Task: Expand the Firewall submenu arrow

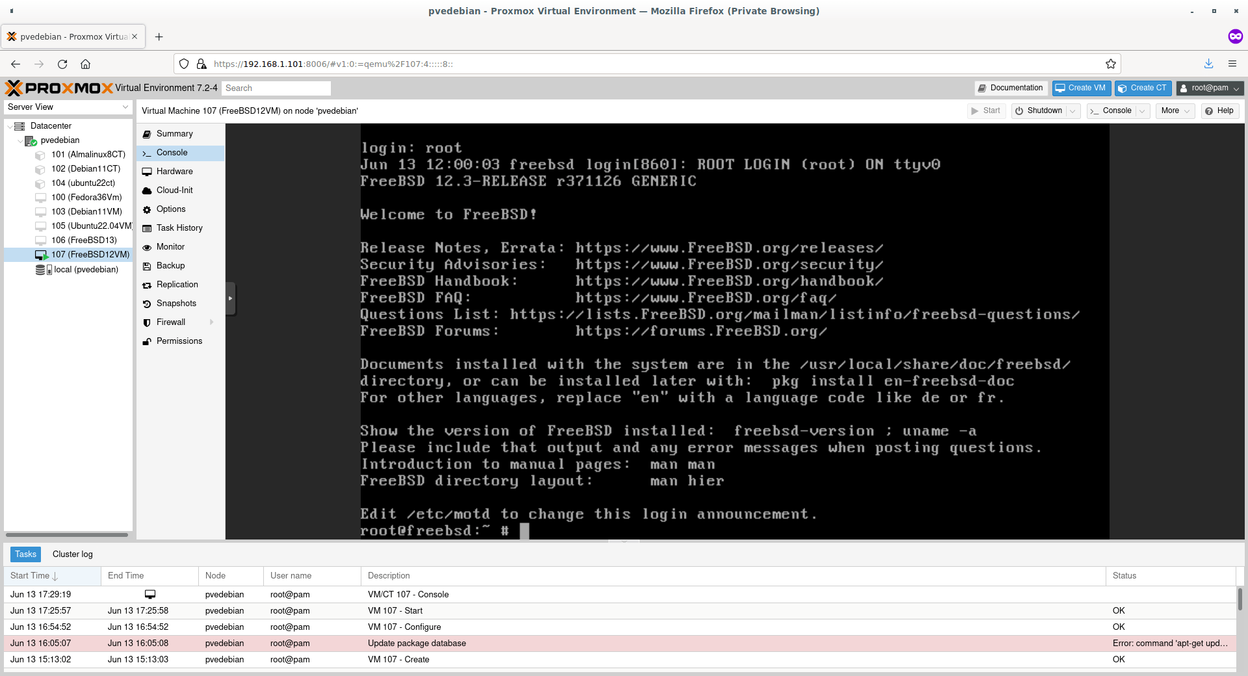Action: tap(211, 322)
